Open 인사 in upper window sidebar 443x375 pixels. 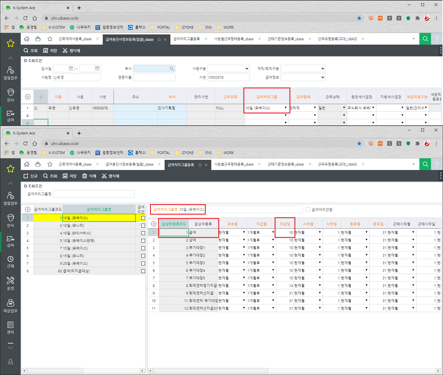click(x=11, y=95)
